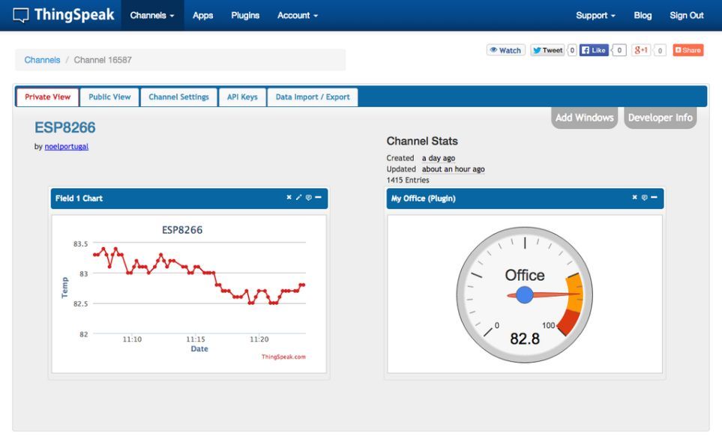The height and width of the screenshot is (445, 722).
Task: Expand the Support dropdown menu
Action: click(595, 15)
